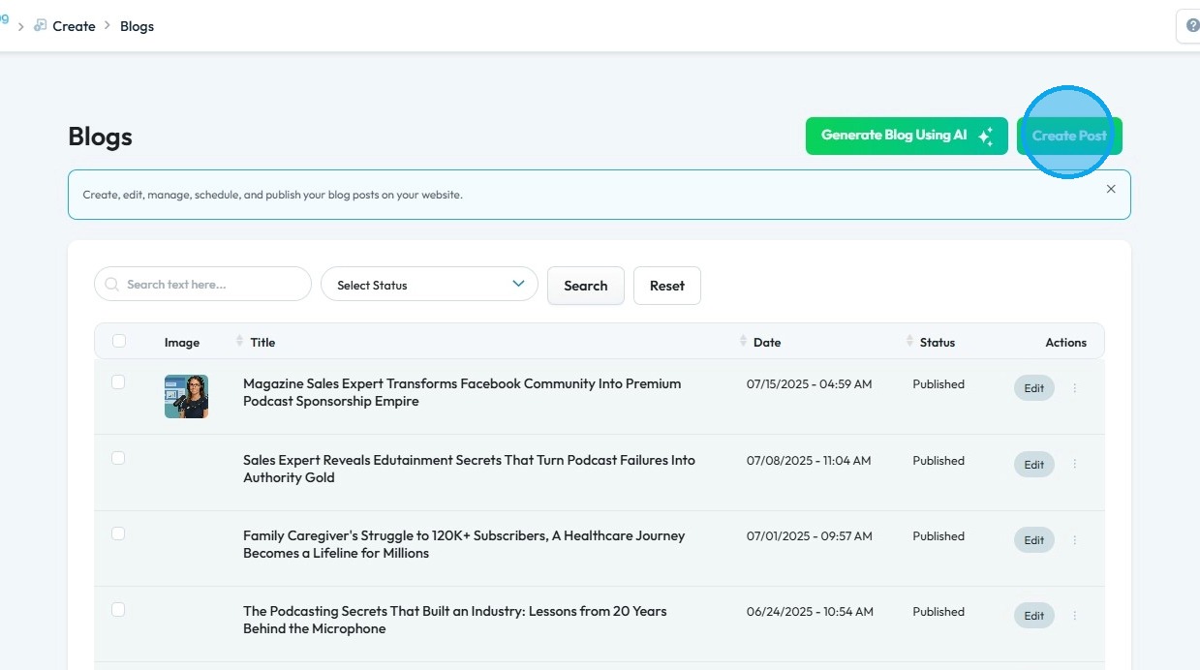Click Generate Blog Using AI button
This screenshot has height=670, width=1200.
point(906,136)
